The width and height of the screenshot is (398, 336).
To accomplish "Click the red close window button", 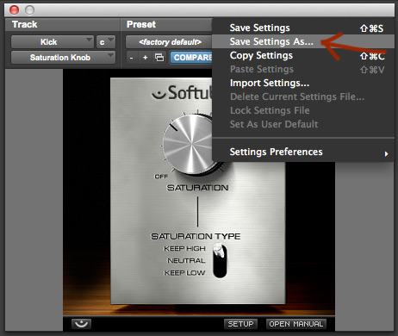I will tap(14, 10).
